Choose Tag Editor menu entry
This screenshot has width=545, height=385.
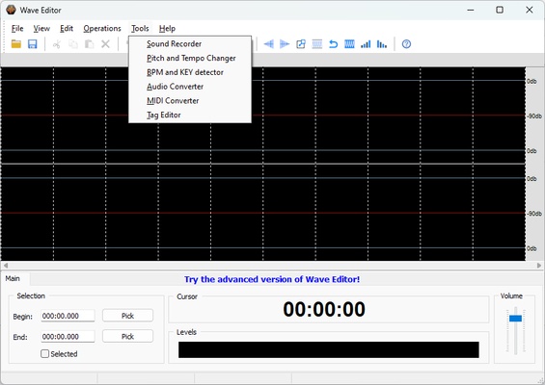190,115
